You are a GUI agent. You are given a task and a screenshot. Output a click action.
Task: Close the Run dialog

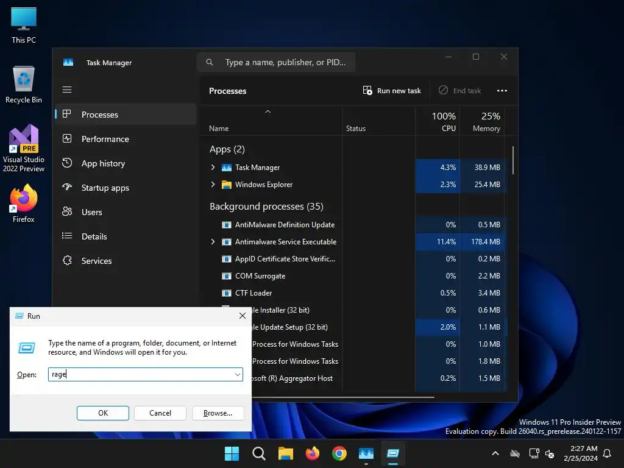point(243,316)
